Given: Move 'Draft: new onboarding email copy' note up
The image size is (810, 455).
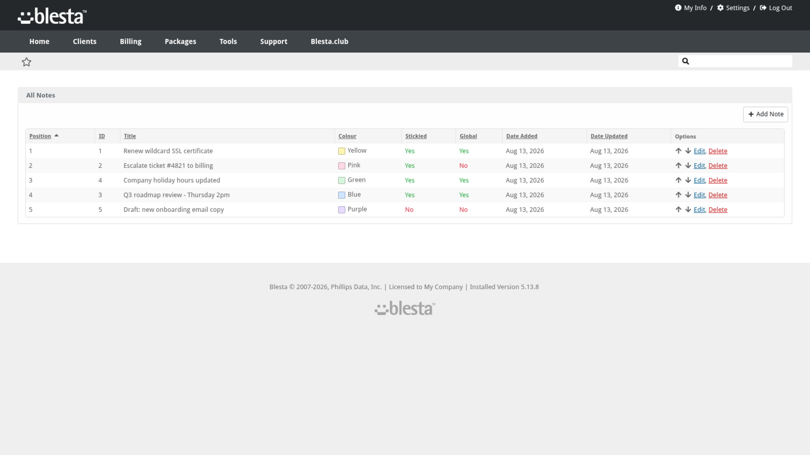Looking at the screenshot, I should point(678,209).
